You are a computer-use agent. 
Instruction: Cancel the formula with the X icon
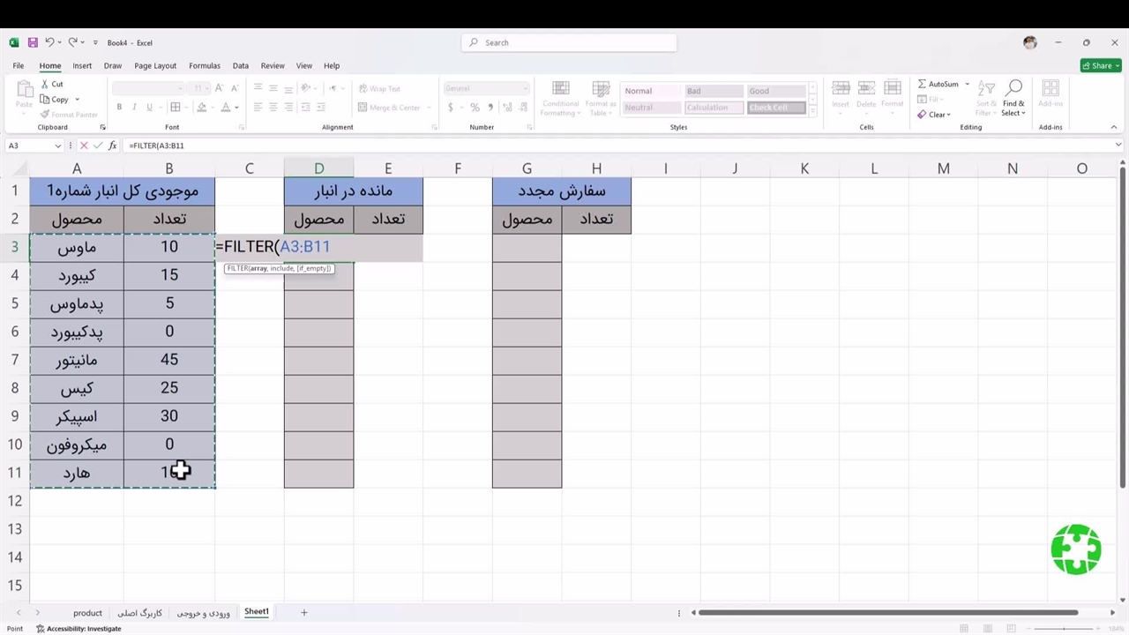pyautogui.click(x=84, y=146)
